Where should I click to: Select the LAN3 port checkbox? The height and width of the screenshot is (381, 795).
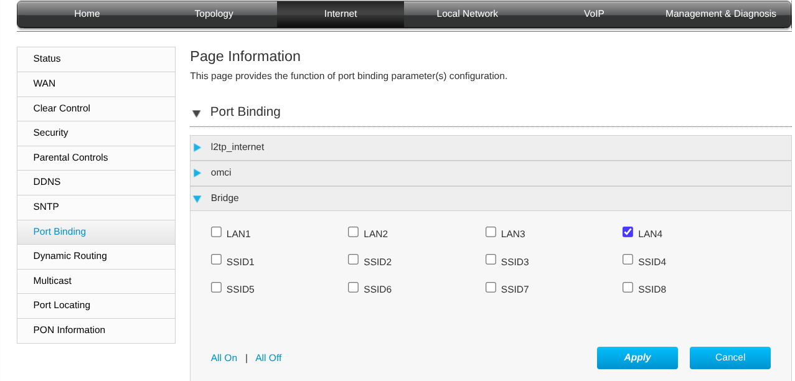pyautogui.click(x=491, y=232)
